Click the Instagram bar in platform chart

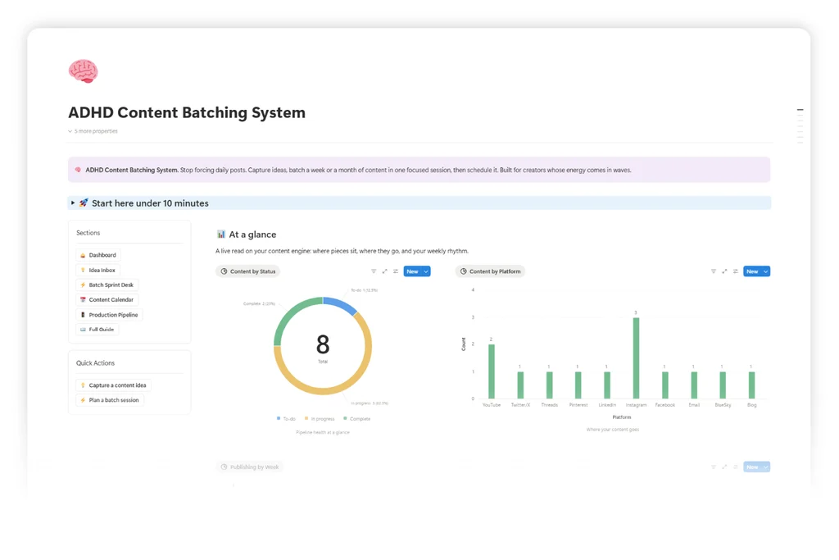[x=636, y=358]
